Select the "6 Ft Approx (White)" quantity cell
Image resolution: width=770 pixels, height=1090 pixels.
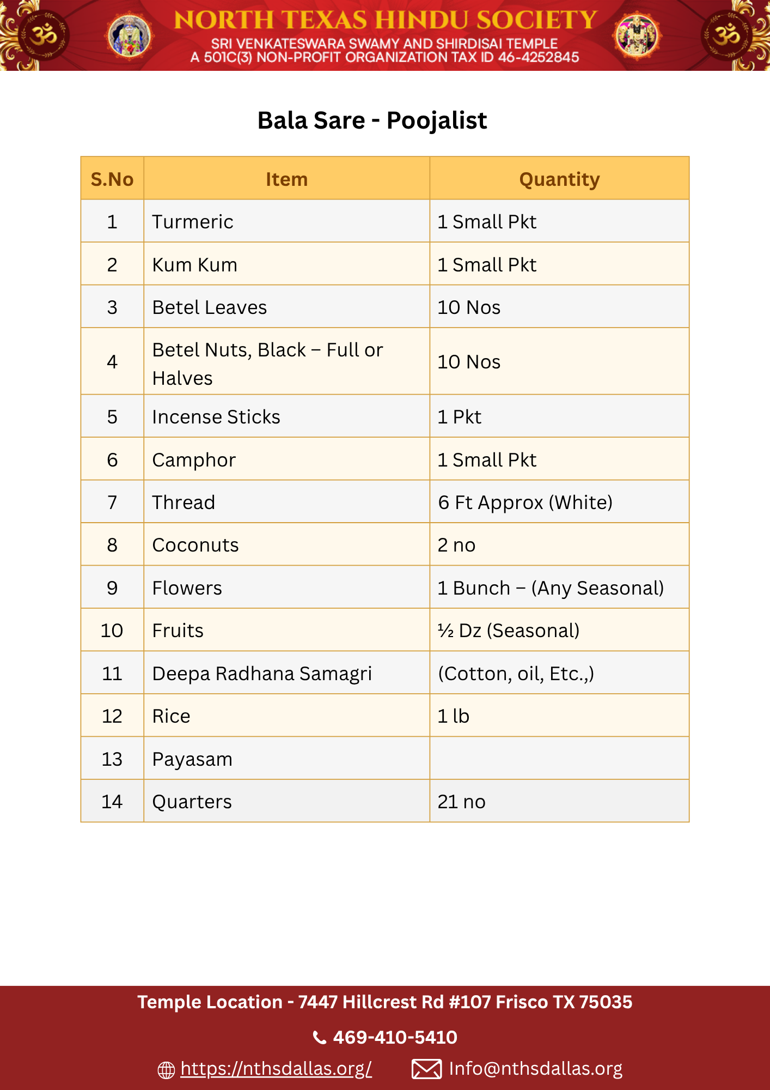[x=525, y=502]
